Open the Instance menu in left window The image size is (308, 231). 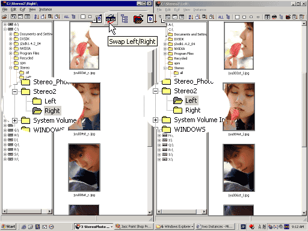pos(45,10)
